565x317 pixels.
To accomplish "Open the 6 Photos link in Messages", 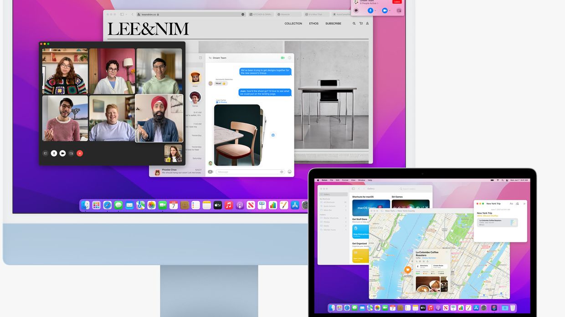I will point(221,102).
